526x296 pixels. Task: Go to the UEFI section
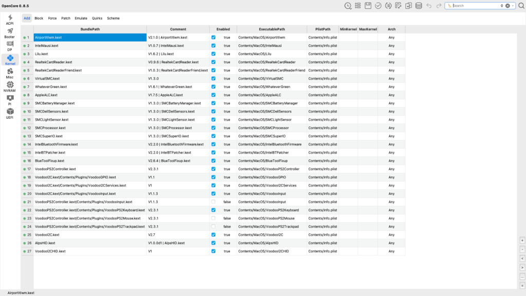(10, 113)
